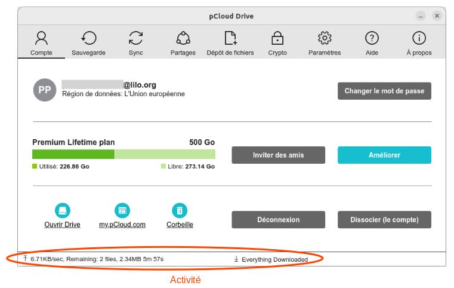
Task: Click the Inviter des amis button
Action: (x=278, y=155)
